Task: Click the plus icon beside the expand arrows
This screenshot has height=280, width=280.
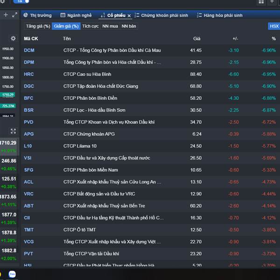Action: click(x=6, y=15)
